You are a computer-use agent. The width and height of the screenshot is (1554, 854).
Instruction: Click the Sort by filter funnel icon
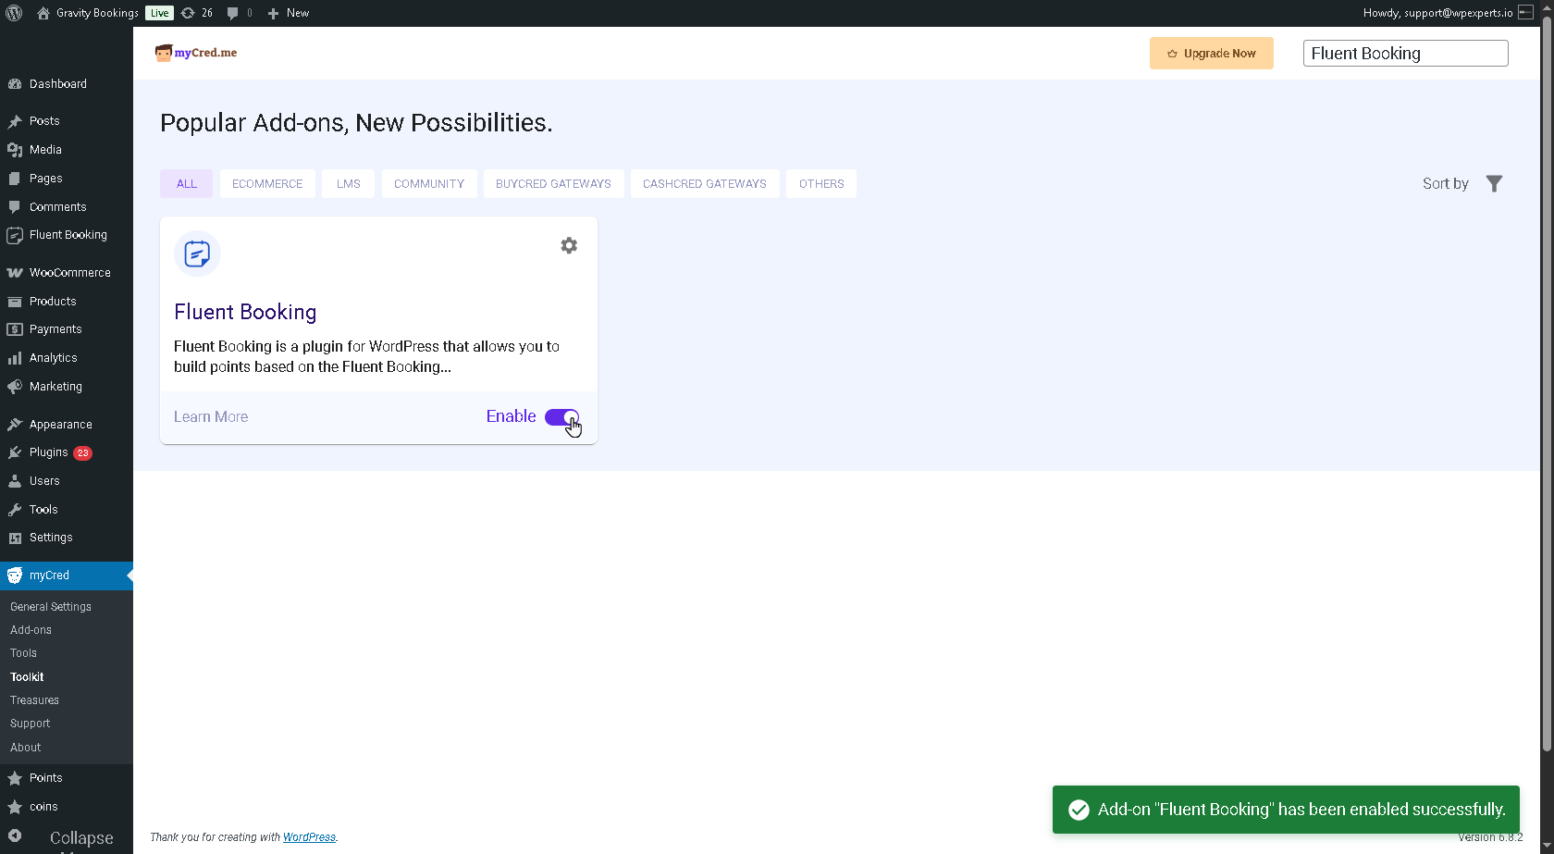[x=1494, y=183]
